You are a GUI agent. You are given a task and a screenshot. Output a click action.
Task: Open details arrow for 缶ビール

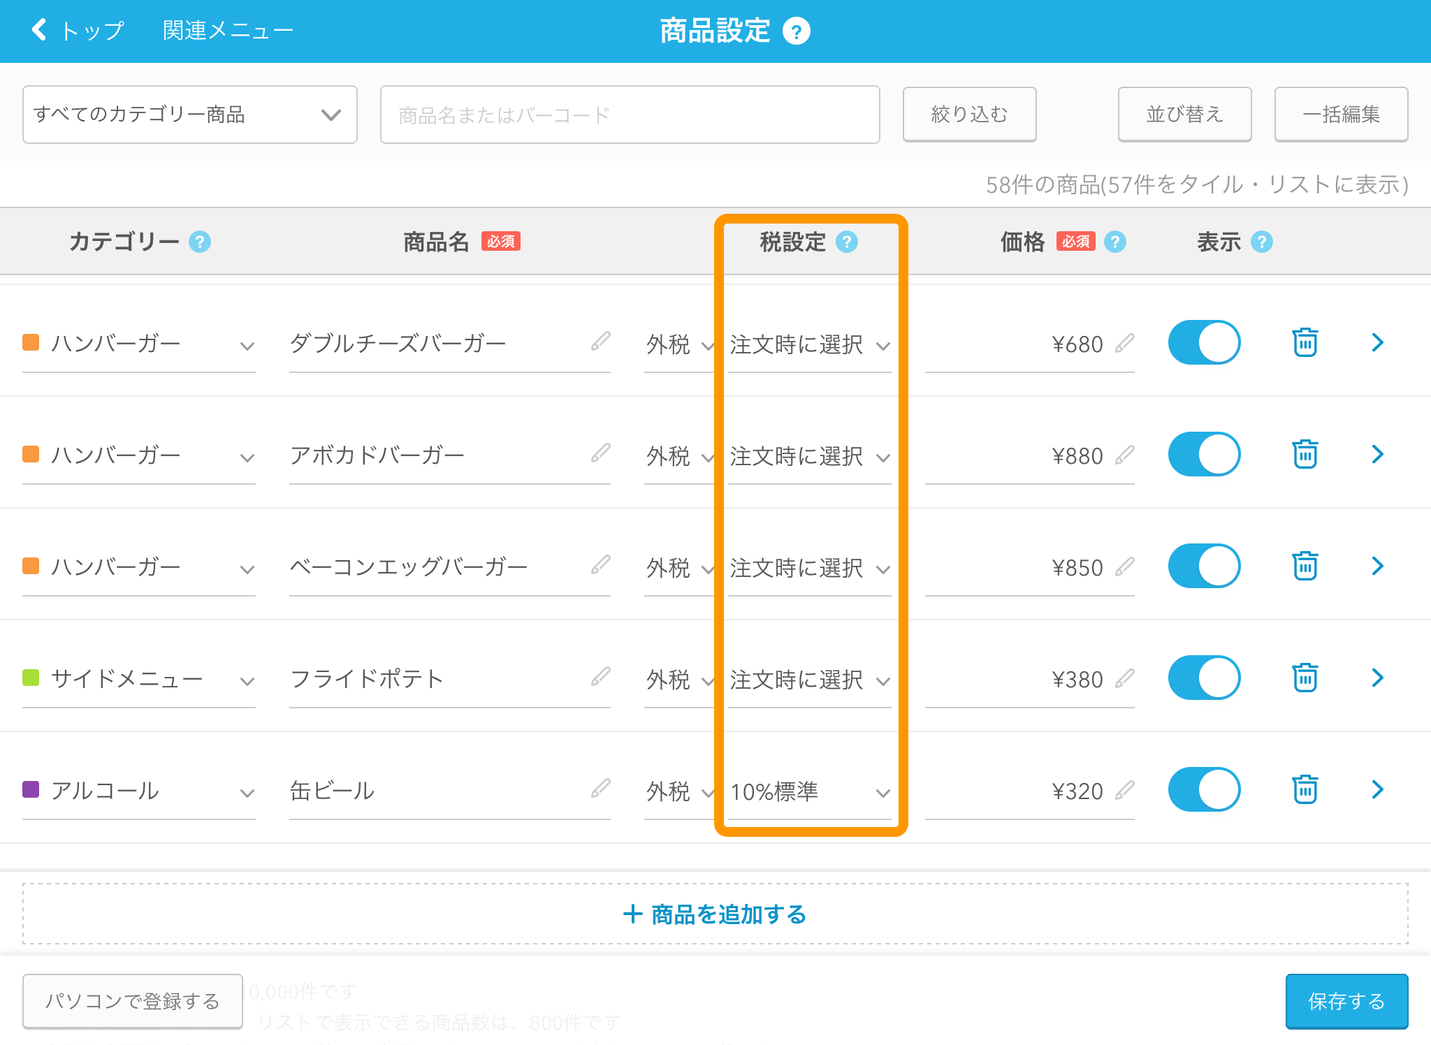point(1377,789)
